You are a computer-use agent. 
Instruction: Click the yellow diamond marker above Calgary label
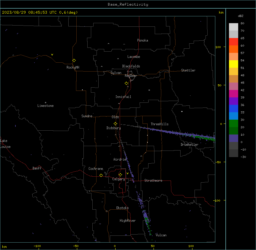click(x=120, y=175)
